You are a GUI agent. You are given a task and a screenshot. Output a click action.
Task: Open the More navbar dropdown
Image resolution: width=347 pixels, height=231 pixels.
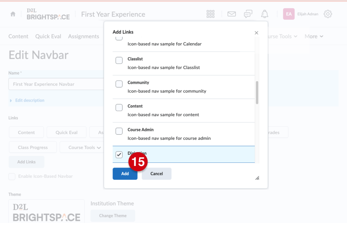click(x=314, y=36)
